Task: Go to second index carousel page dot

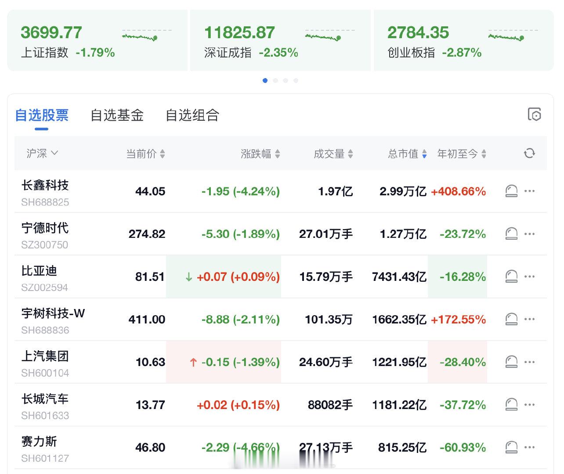Action: 275,80
